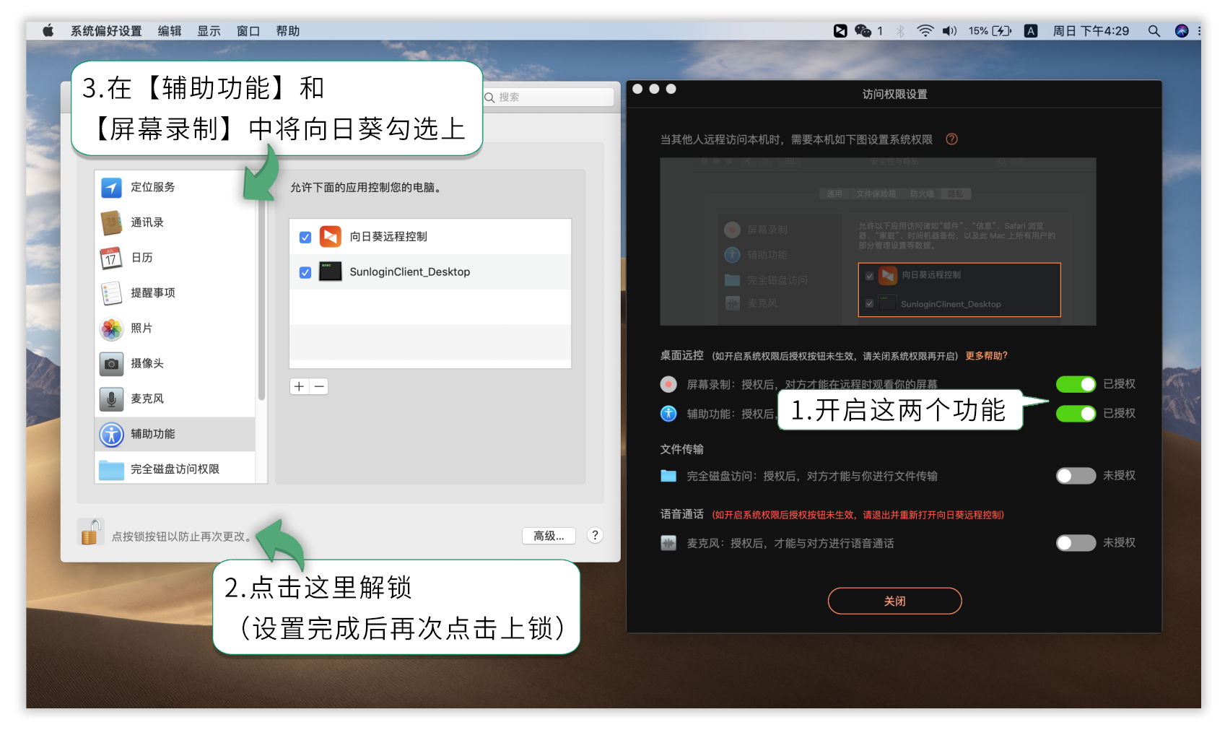1225x730 pixels.
Task: Add an app with the plus button
Action: pos(299,386)
